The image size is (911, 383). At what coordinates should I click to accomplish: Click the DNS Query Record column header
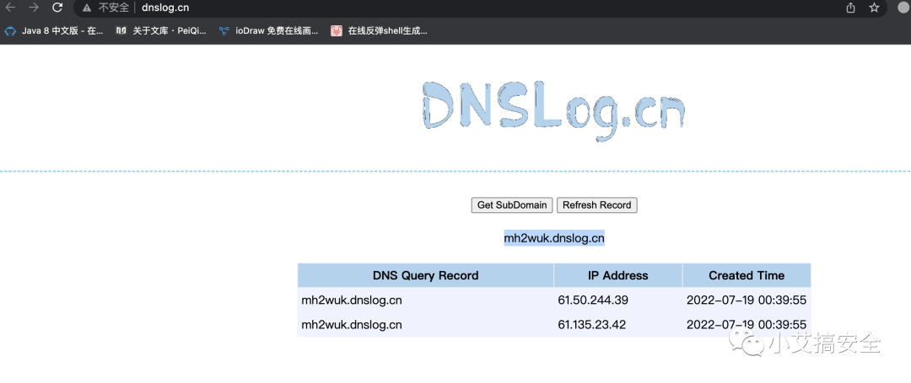coord(425,276)
